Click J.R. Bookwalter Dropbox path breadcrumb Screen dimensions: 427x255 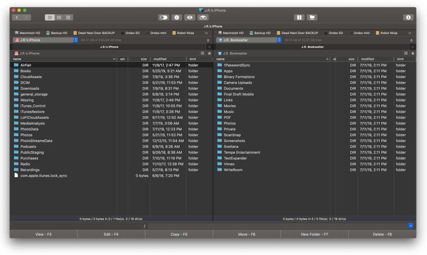click(x=235, y=53)
